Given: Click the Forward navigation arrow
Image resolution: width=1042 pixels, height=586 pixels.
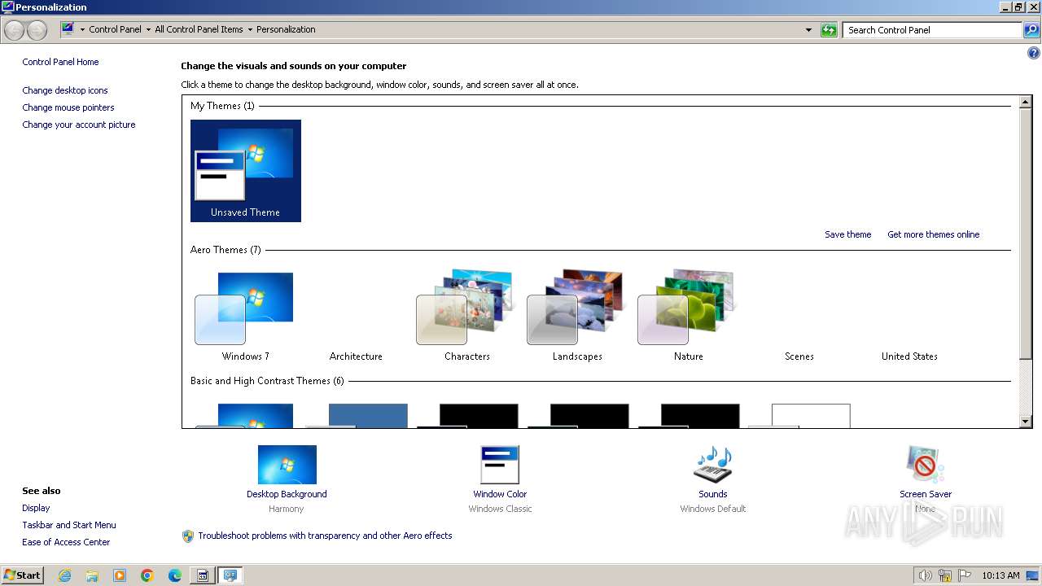Looking at the screenshot, I should pyautogui.click(x=37, y=30).
